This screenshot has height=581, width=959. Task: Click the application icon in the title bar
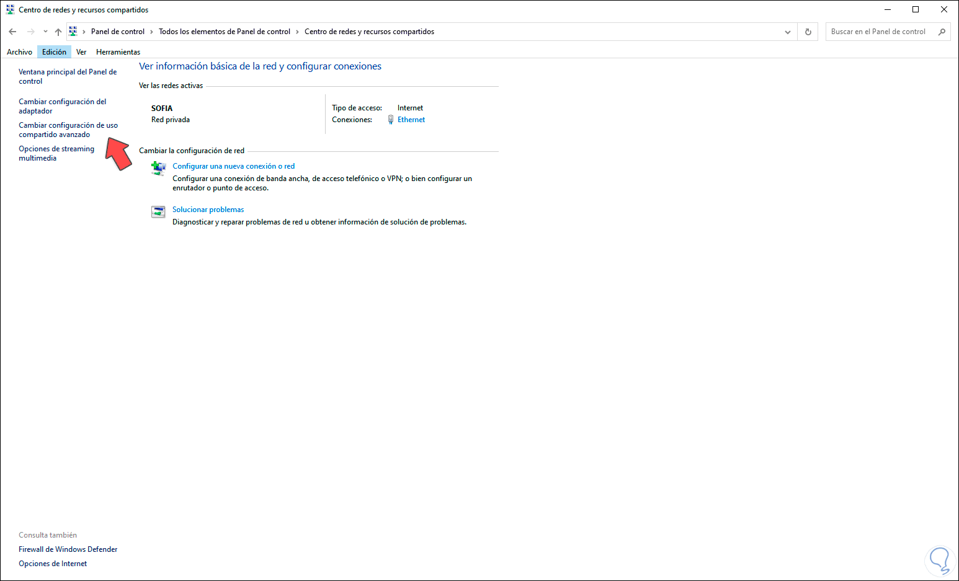(x=9, y=9)
